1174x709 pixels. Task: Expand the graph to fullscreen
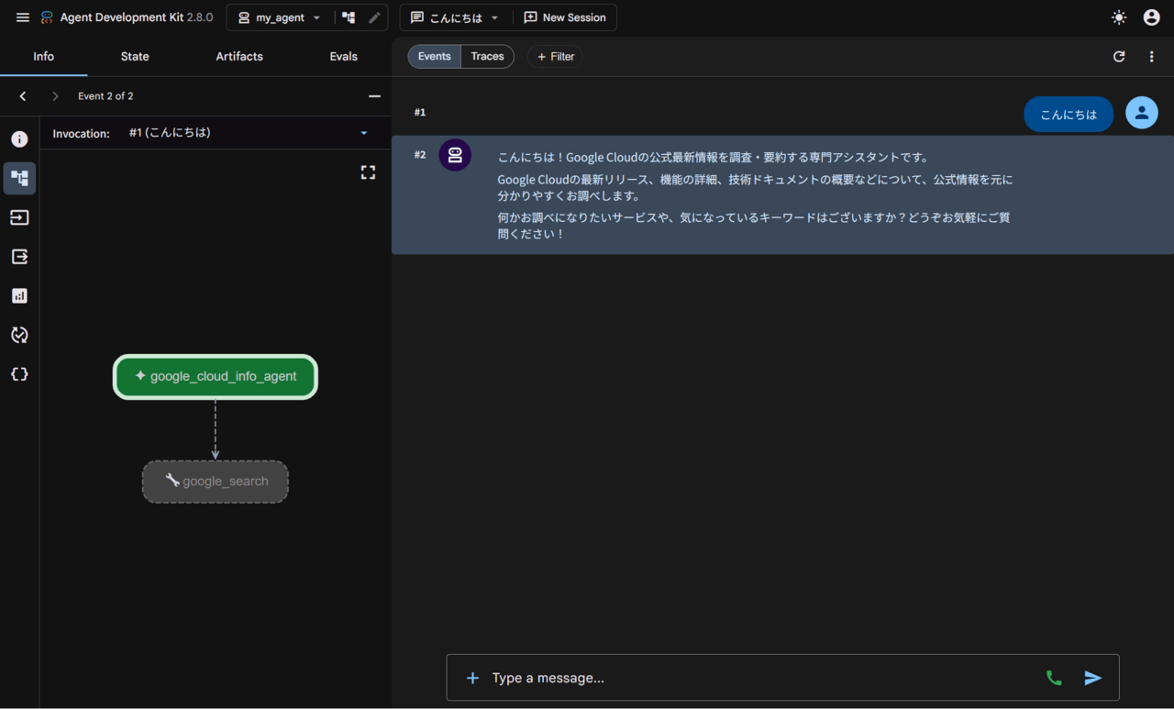click(368, 172)
